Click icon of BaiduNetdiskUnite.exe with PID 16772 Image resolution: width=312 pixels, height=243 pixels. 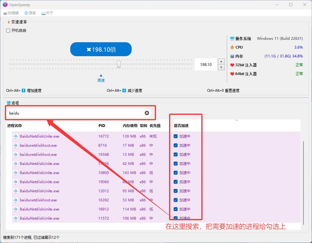(16, 136)
